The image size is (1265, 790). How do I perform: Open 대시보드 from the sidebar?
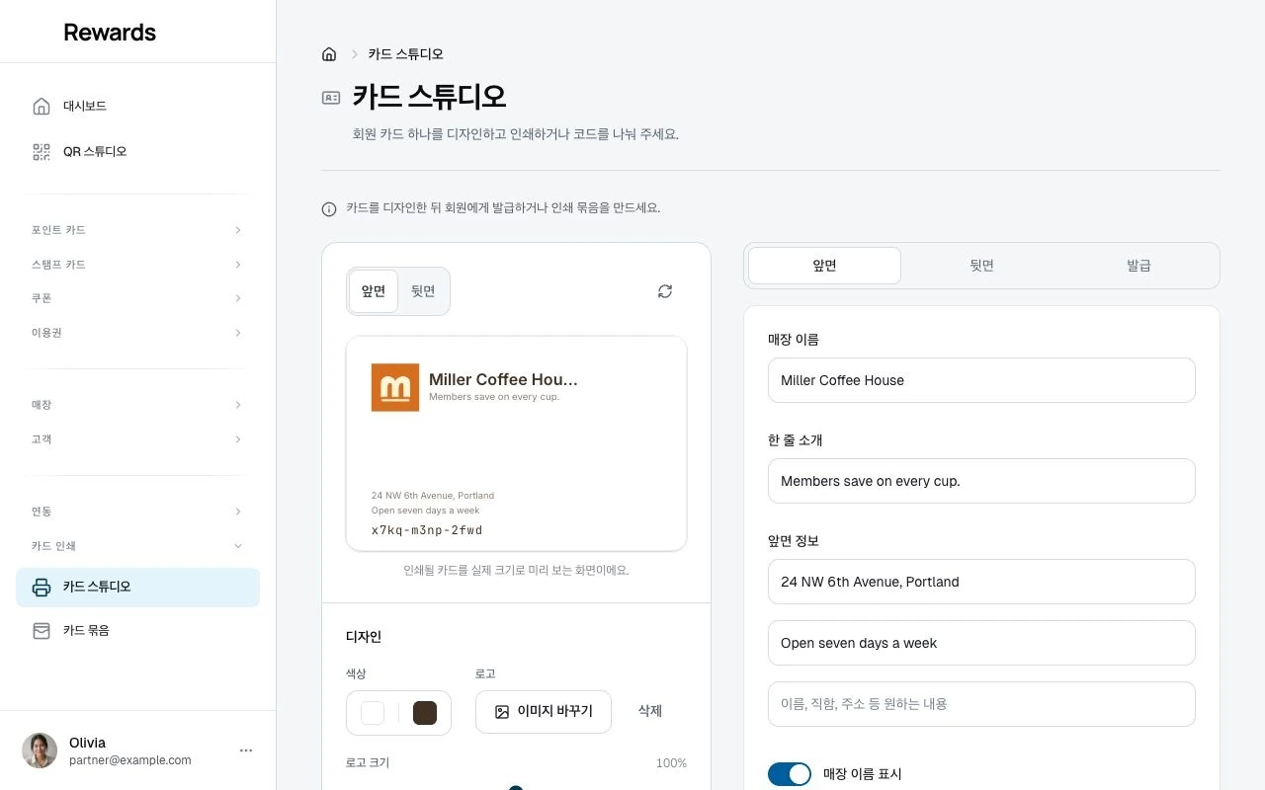coord(137,106)
